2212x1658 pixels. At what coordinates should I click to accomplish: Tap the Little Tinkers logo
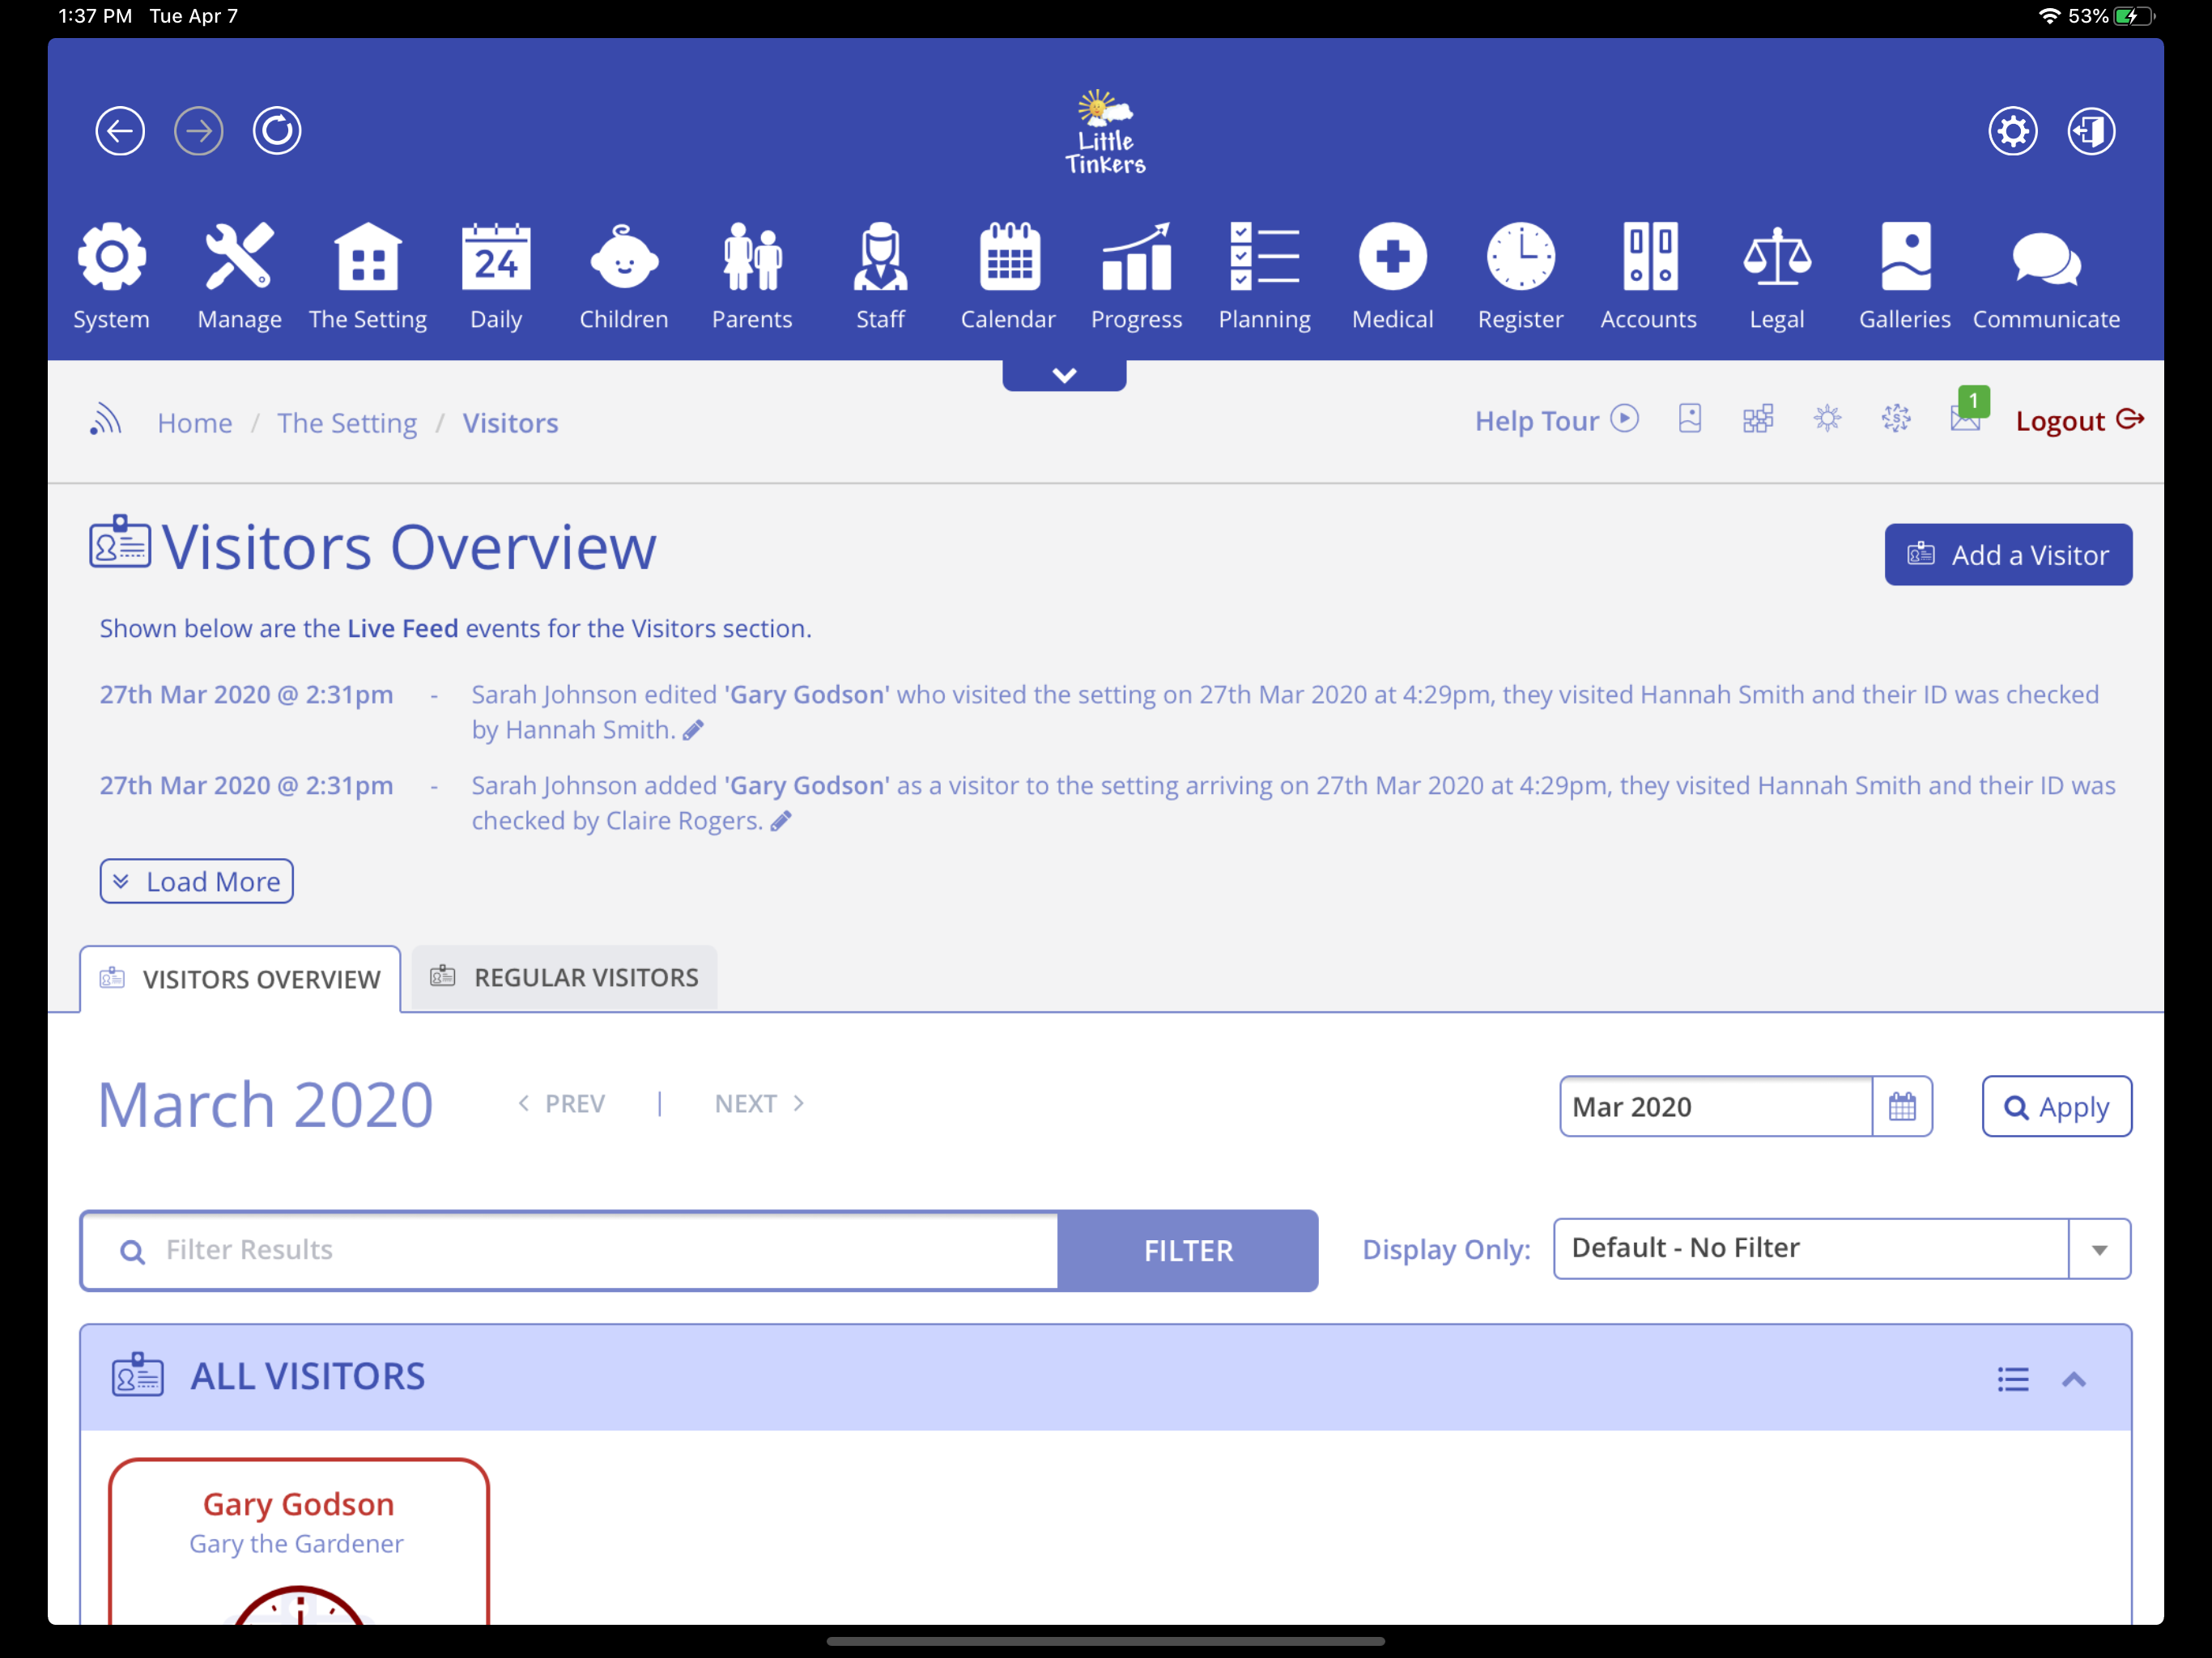tap(1105, 132)
